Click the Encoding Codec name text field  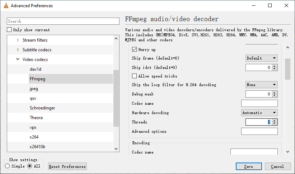point(254,152)
